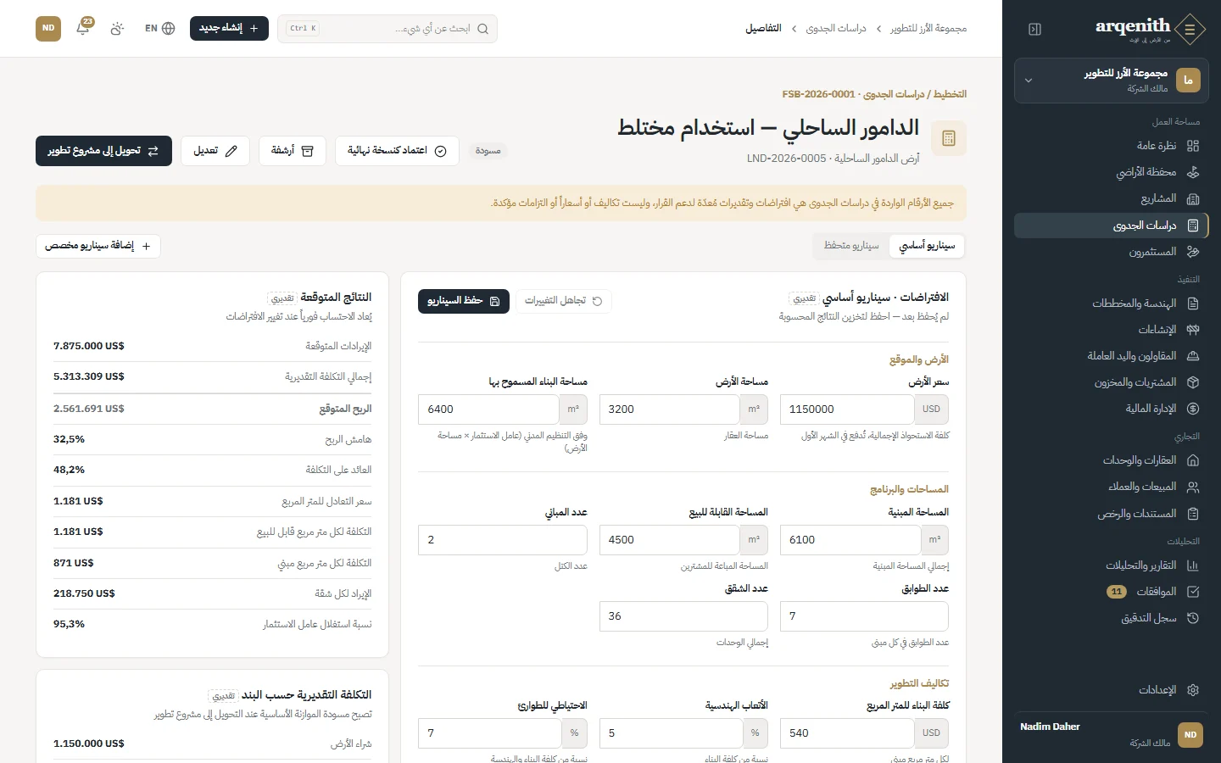The width and height of the screenshot is (1221, 763).
Task: Open المستثمرون in the sidebar
Action: click(x=1112, y=252)
